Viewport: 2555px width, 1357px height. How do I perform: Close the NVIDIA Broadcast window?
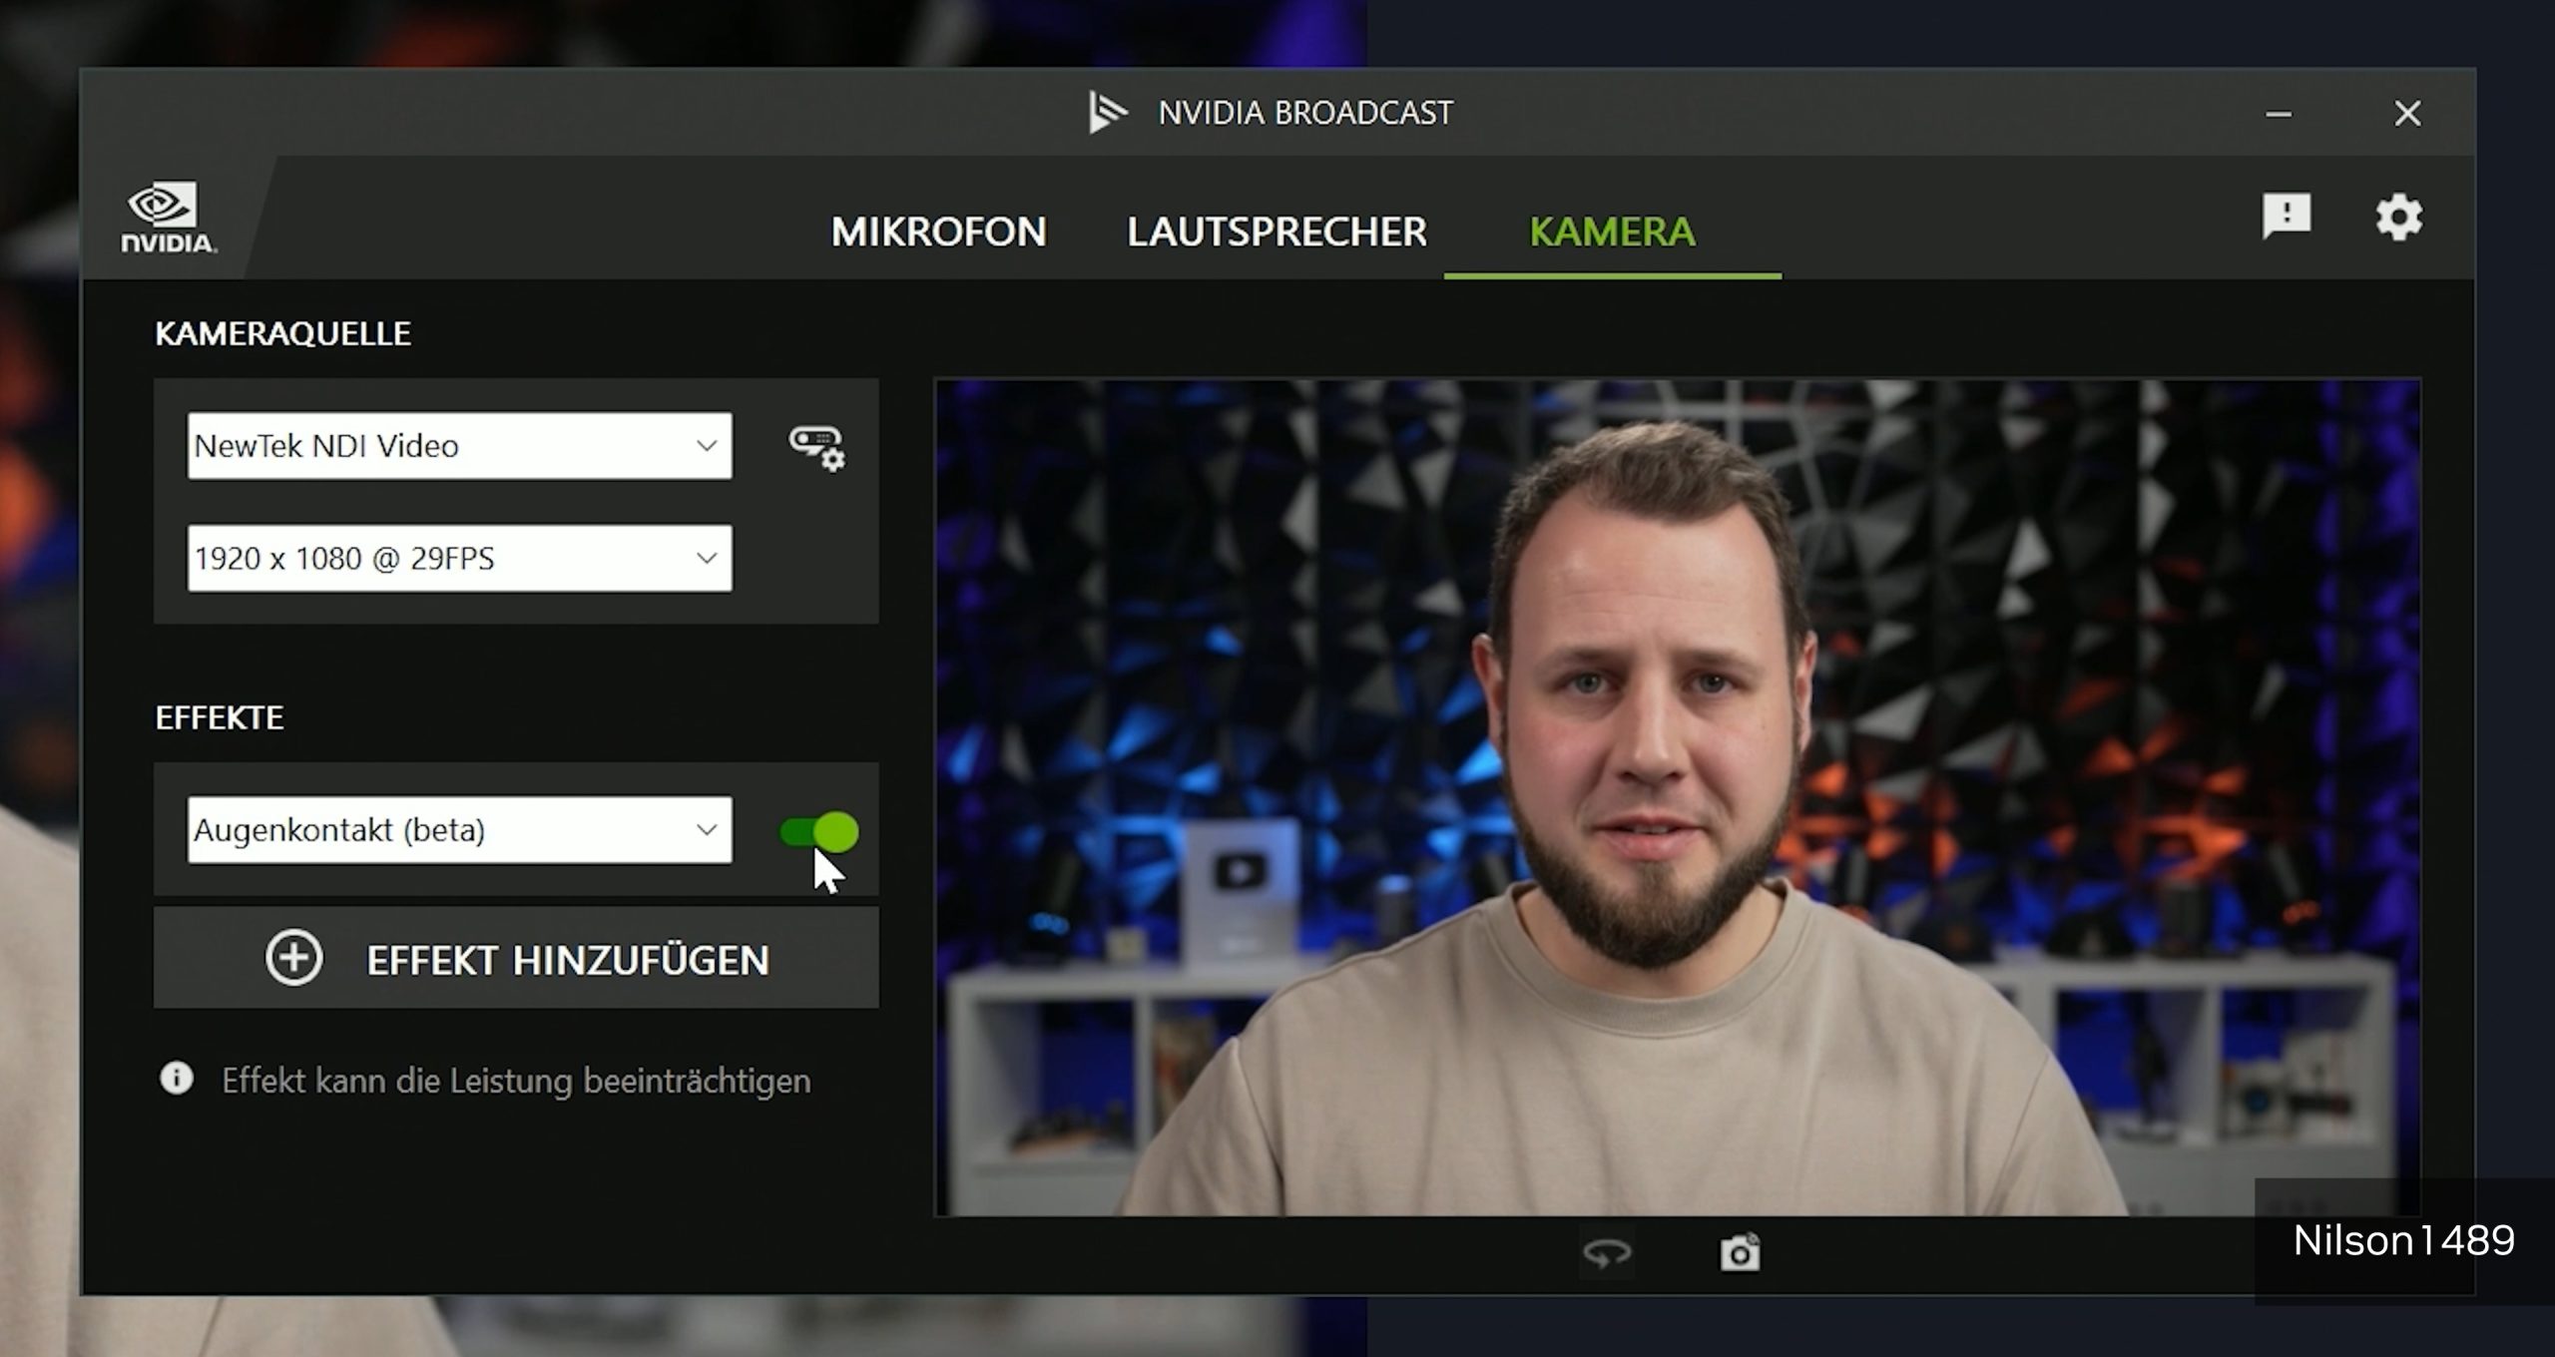2407,114
